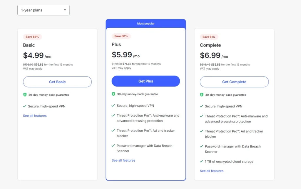Click Complete's Threat Protection Pro Ad and tracker blocker text

point(234,134)
